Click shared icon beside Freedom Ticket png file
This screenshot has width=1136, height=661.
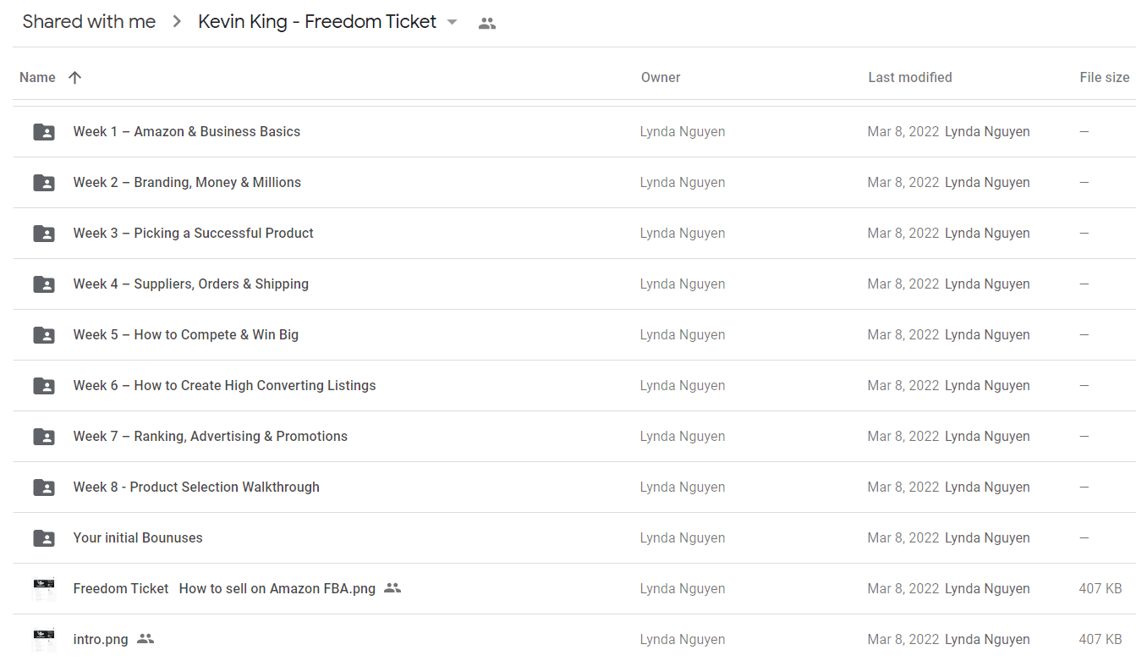pos(392,588)
